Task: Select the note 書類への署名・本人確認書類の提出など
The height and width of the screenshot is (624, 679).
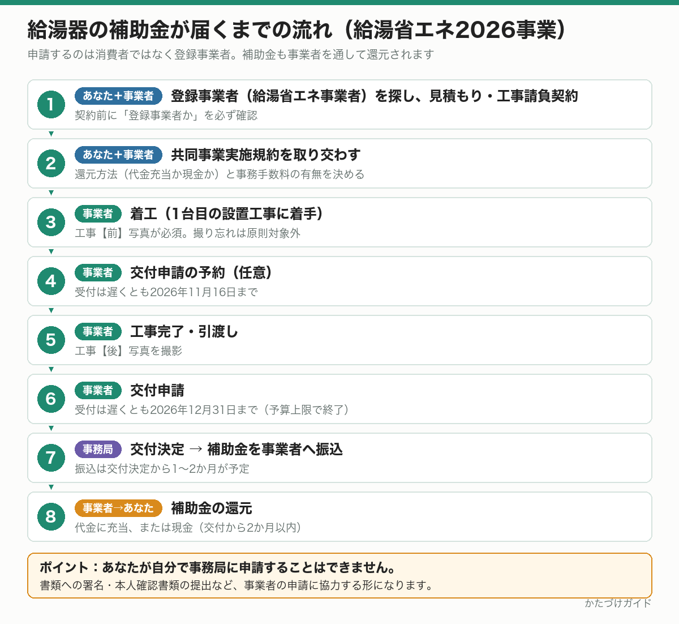Action: (x=237, y=585)
